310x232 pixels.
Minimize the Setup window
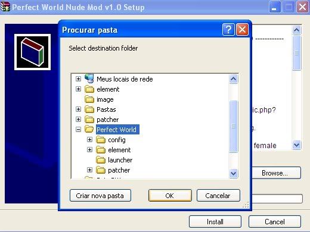click(x=275, y=7)
